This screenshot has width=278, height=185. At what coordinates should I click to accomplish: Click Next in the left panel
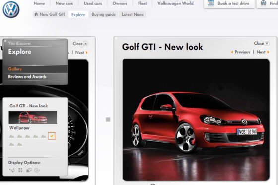tap(81, 52)
